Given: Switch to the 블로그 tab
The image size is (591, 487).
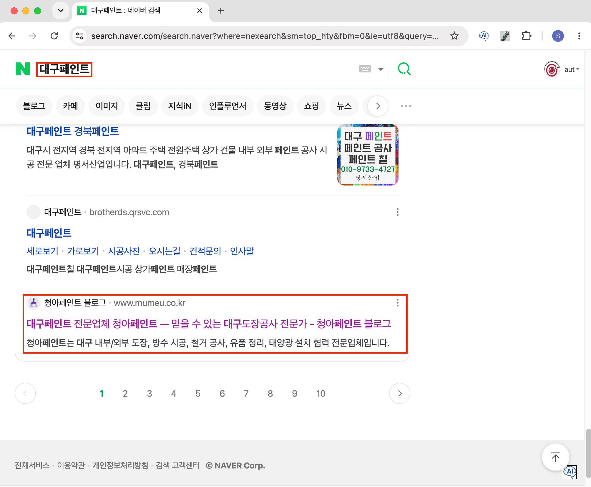Looking at the screenshot, I should (x=34, y=106).
